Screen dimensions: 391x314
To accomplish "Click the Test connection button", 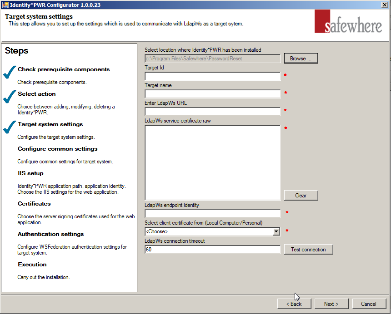I will 308,249.
